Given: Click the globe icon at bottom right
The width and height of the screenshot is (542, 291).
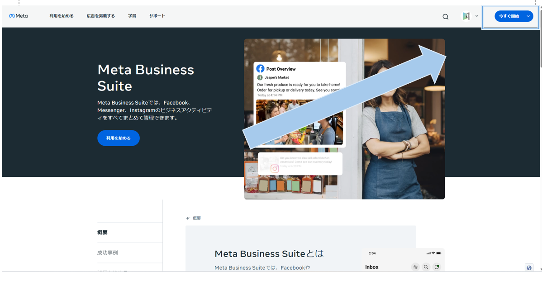Looking at the screenshot, I should point(529,267).
